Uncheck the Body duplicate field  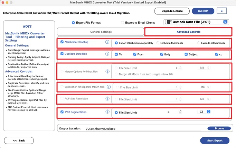pos(162,54)
